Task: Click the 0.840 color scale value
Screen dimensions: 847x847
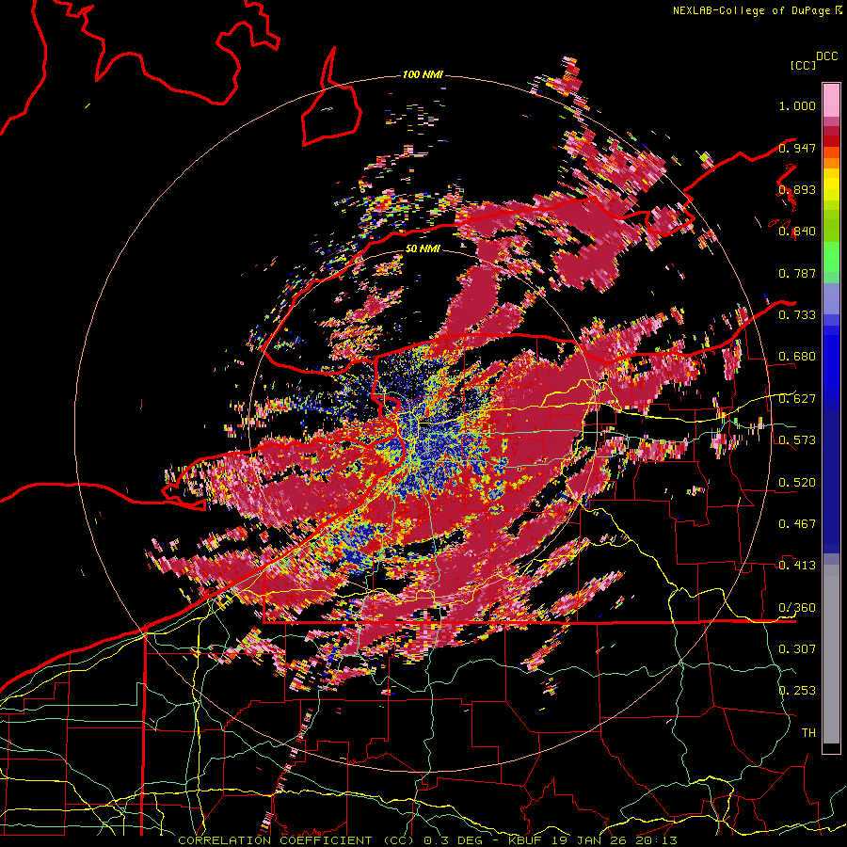Action: click(797, 232)
